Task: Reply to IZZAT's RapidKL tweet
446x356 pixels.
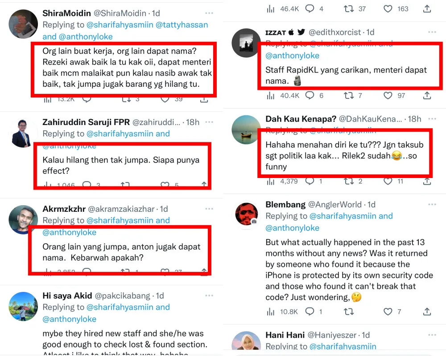Action: (310, 96)
